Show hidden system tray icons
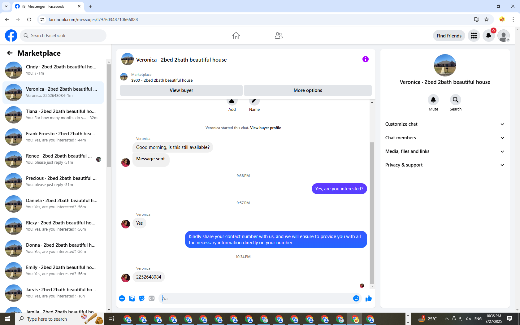 click(x=446, y=319)
